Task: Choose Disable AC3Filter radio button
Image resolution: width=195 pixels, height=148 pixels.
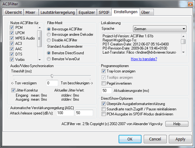Action: pos(49,40)
